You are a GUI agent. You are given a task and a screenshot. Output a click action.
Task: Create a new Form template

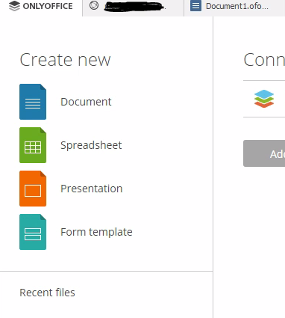click(96, 232)
